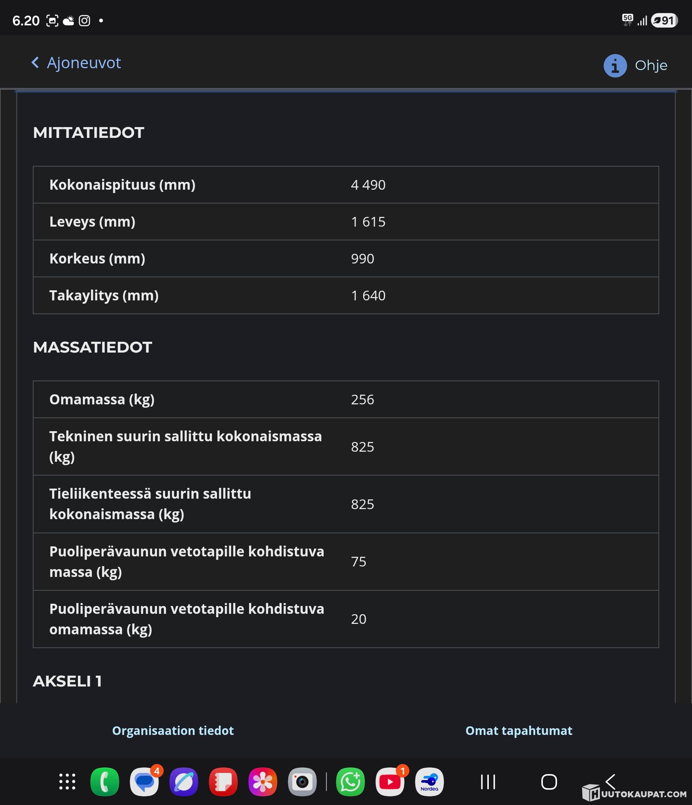
Task: Launch Samsung Internet browser icon
Action: (x=184, y=782)
